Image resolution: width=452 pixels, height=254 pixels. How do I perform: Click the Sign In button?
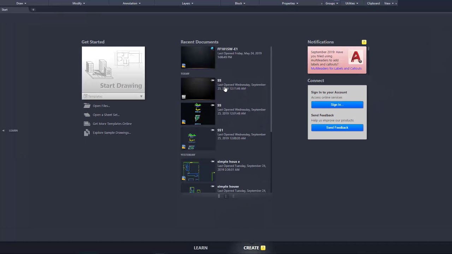[x=337, y=105]
